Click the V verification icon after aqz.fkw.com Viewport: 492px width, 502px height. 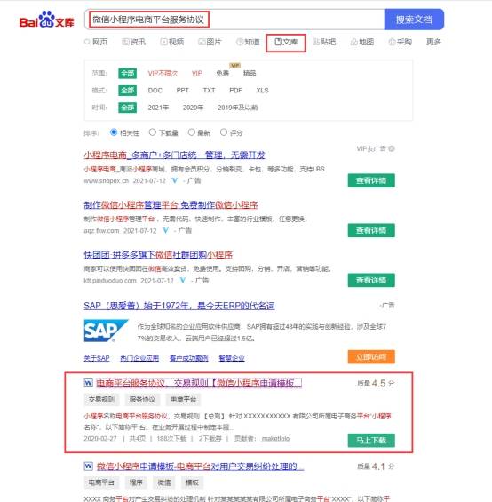click(x=165, y=230)
